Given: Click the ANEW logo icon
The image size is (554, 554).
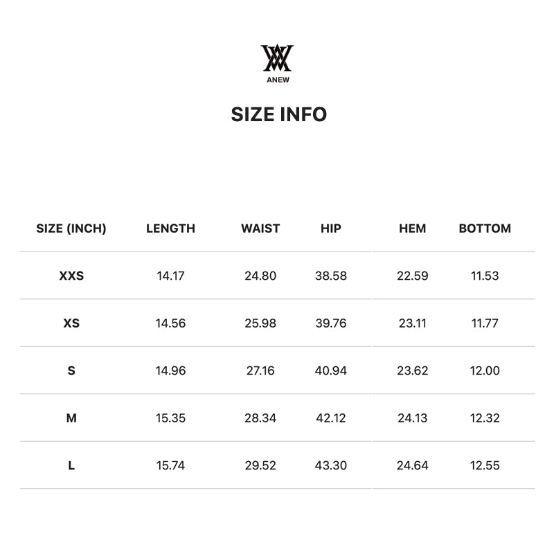Looking at the screenshot, I should point(277,58).
